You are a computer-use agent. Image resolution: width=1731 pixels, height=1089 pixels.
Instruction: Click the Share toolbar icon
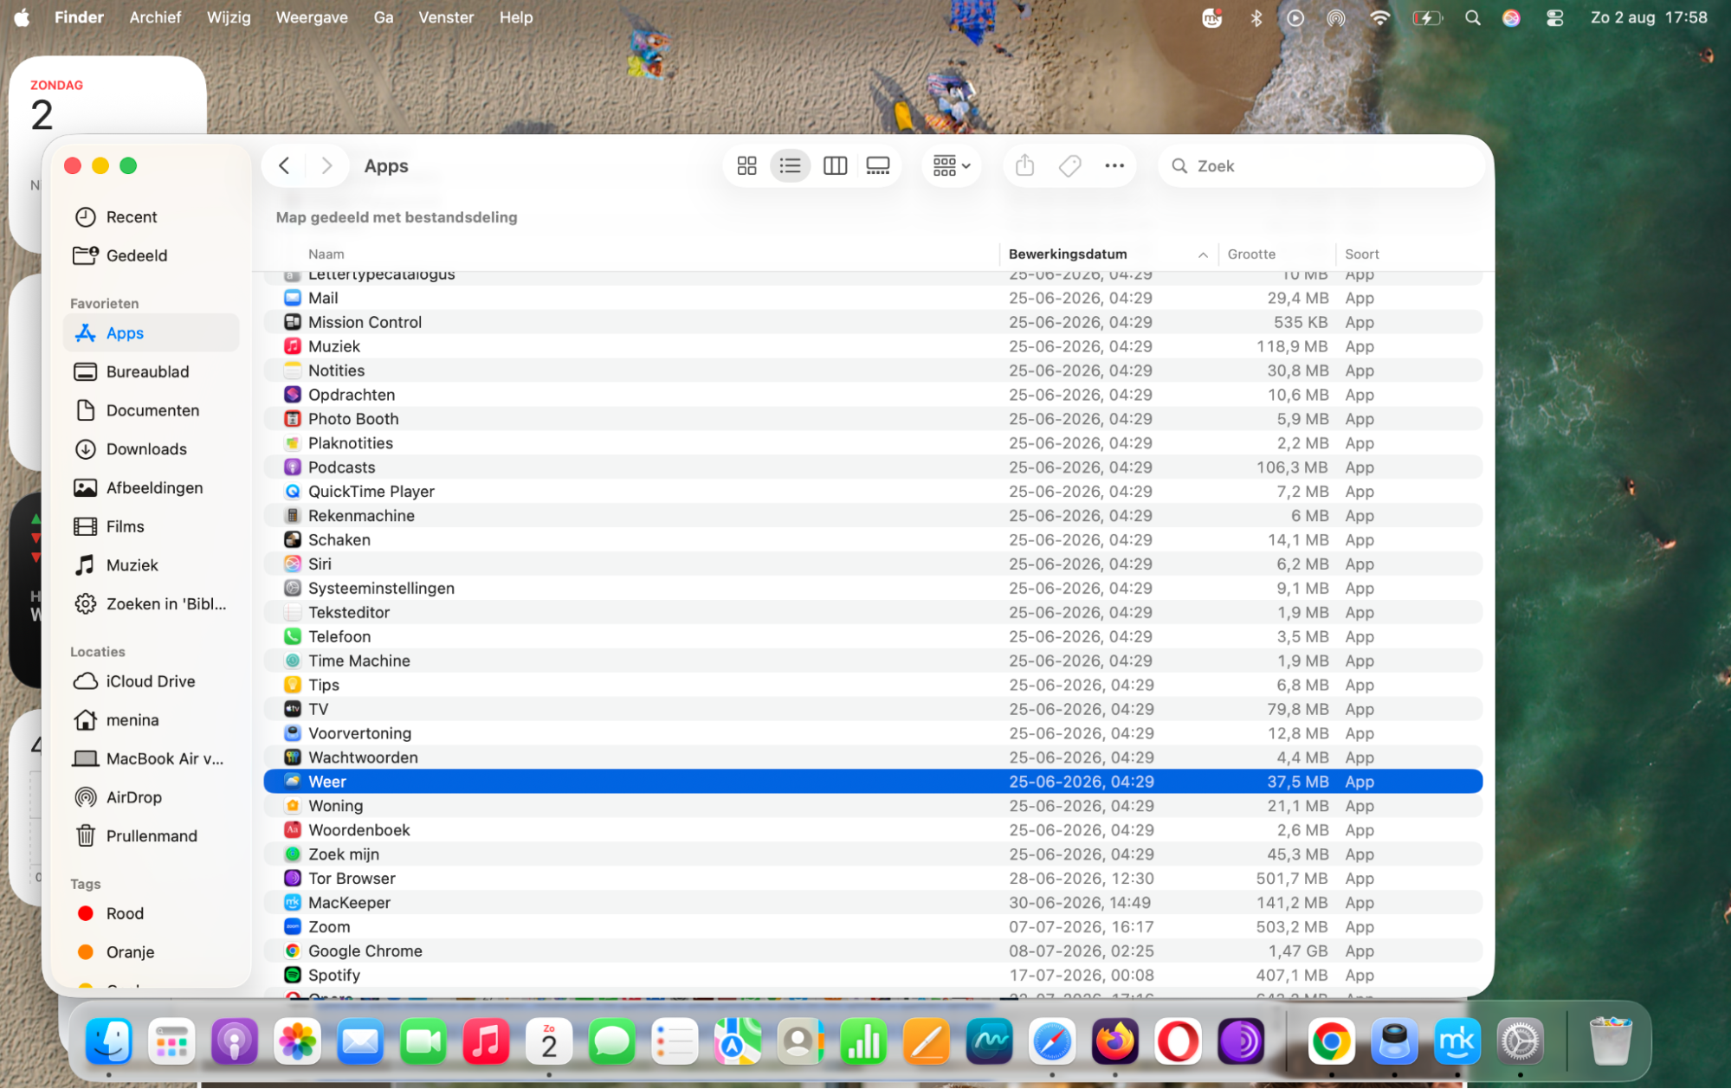point(1024,165)
